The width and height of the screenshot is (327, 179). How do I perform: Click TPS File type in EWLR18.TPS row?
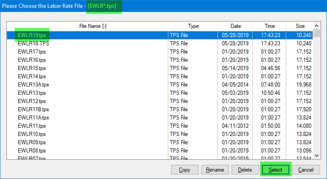[x=179, y=43]
